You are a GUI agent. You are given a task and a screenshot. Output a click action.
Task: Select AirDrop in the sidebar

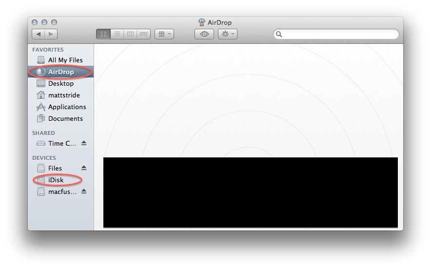point(61,72)
